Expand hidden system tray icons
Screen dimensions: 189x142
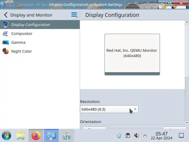point(145,135)
